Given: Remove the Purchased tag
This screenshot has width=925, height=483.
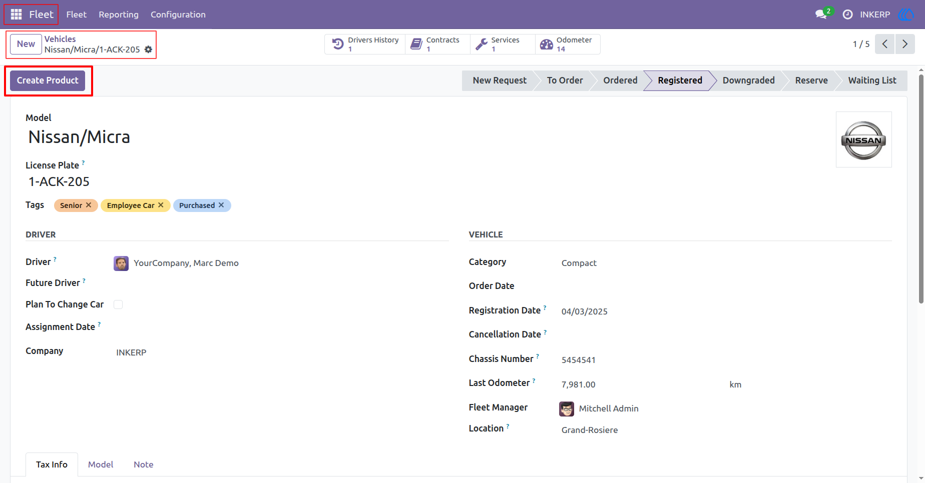Looking at the screenshot, I should [221, 205].
